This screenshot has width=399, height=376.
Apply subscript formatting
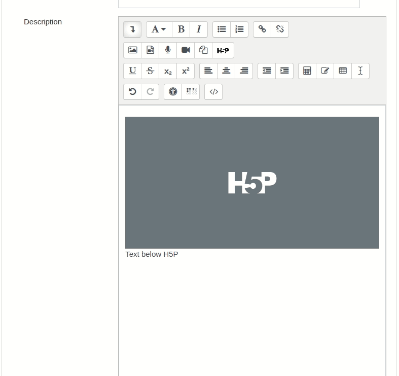click(x=168, y=71)
